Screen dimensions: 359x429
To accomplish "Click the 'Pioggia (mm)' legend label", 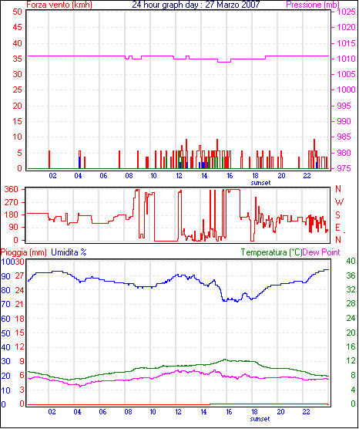I will pyautogui.click(x=23, y=252).
